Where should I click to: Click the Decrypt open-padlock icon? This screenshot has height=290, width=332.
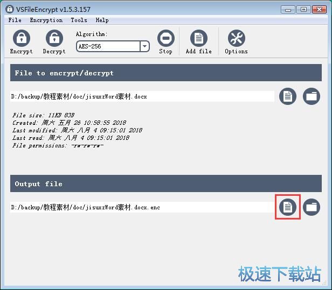[x=54, y=38]
